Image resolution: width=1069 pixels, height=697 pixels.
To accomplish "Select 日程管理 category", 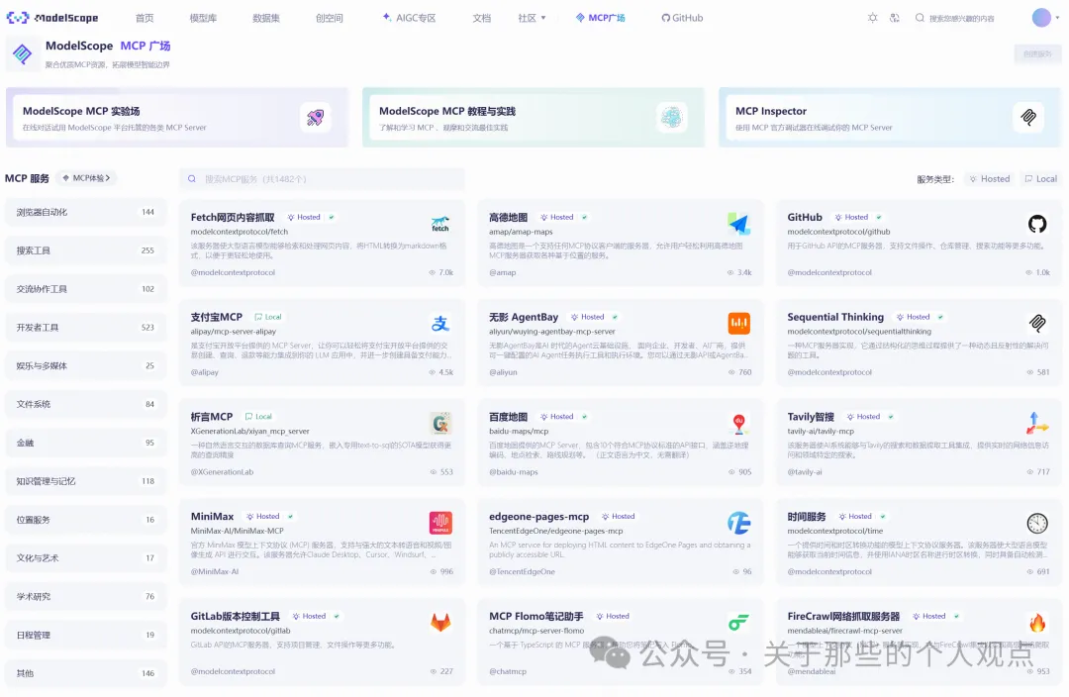I will point(85,635).
